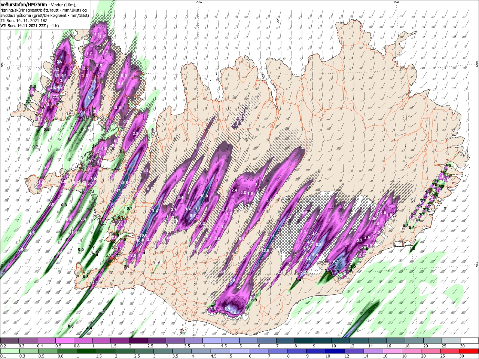Click the darkest purple swatch between 2 and 2.5
This screenshot has height=359, width=479.
138,341
